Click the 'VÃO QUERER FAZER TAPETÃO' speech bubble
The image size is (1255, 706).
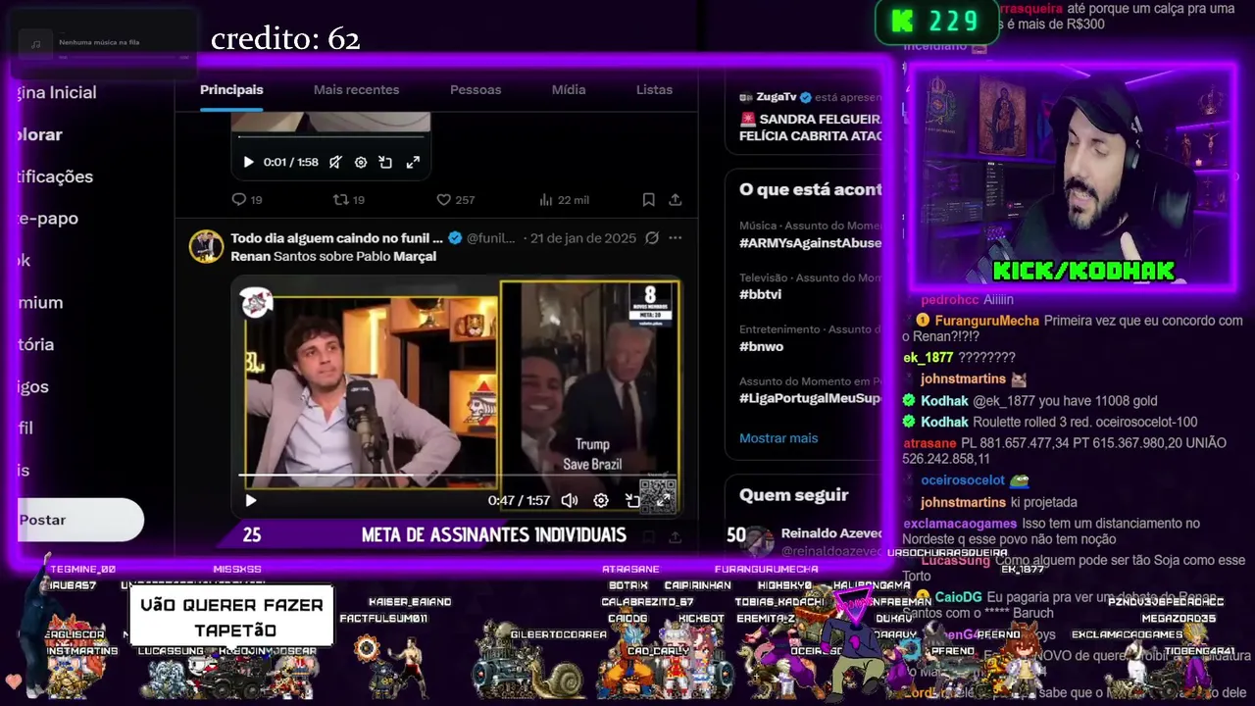231,617
